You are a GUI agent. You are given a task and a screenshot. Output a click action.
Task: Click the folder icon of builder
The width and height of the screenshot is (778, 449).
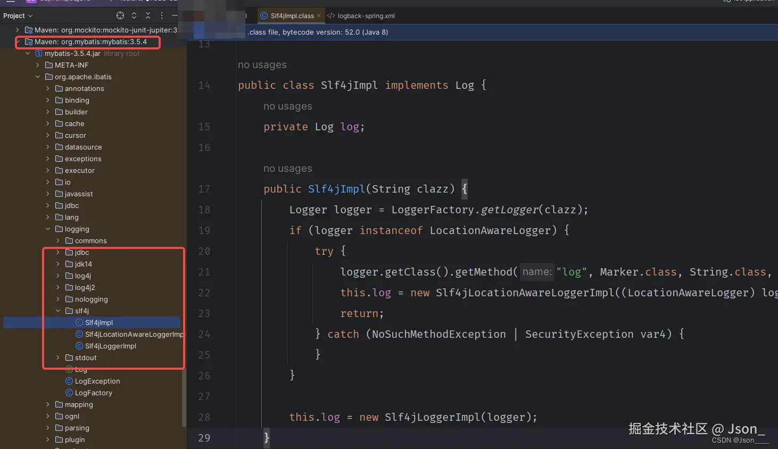pyautogui.click(x=59, y=112)
